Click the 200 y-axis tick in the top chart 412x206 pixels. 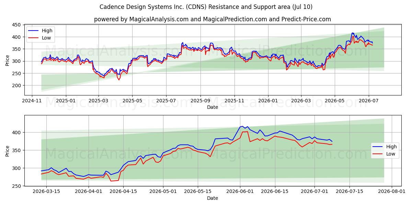[17, 85]
